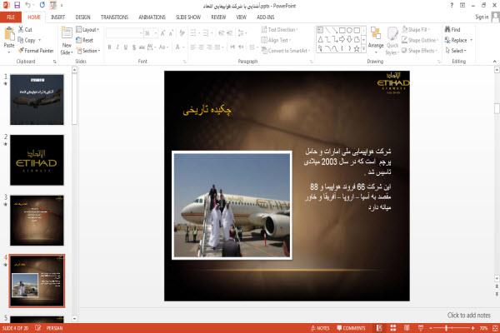Expand Text Direction dropdown
Screen dimensions: 500x333
[280, 30]
